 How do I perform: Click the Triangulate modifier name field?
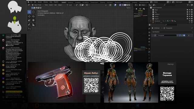[x=166, y=35]
